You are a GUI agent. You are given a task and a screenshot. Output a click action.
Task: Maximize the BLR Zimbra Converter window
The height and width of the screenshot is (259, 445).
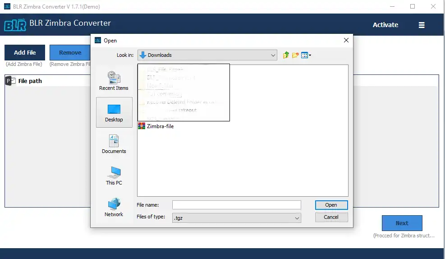coord(413,6)
